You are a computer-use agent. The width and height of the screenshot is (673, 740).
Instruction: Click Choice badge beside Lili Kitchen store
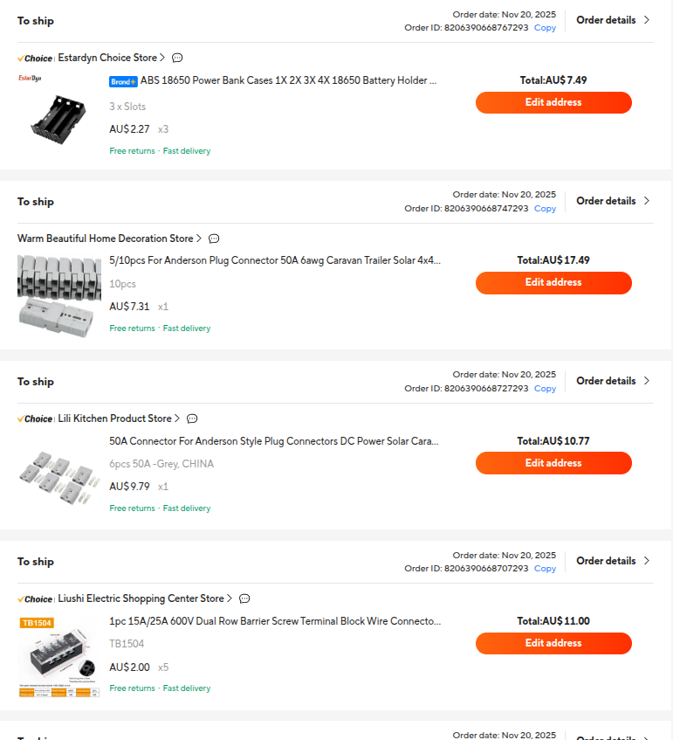[x=35, y=418]
